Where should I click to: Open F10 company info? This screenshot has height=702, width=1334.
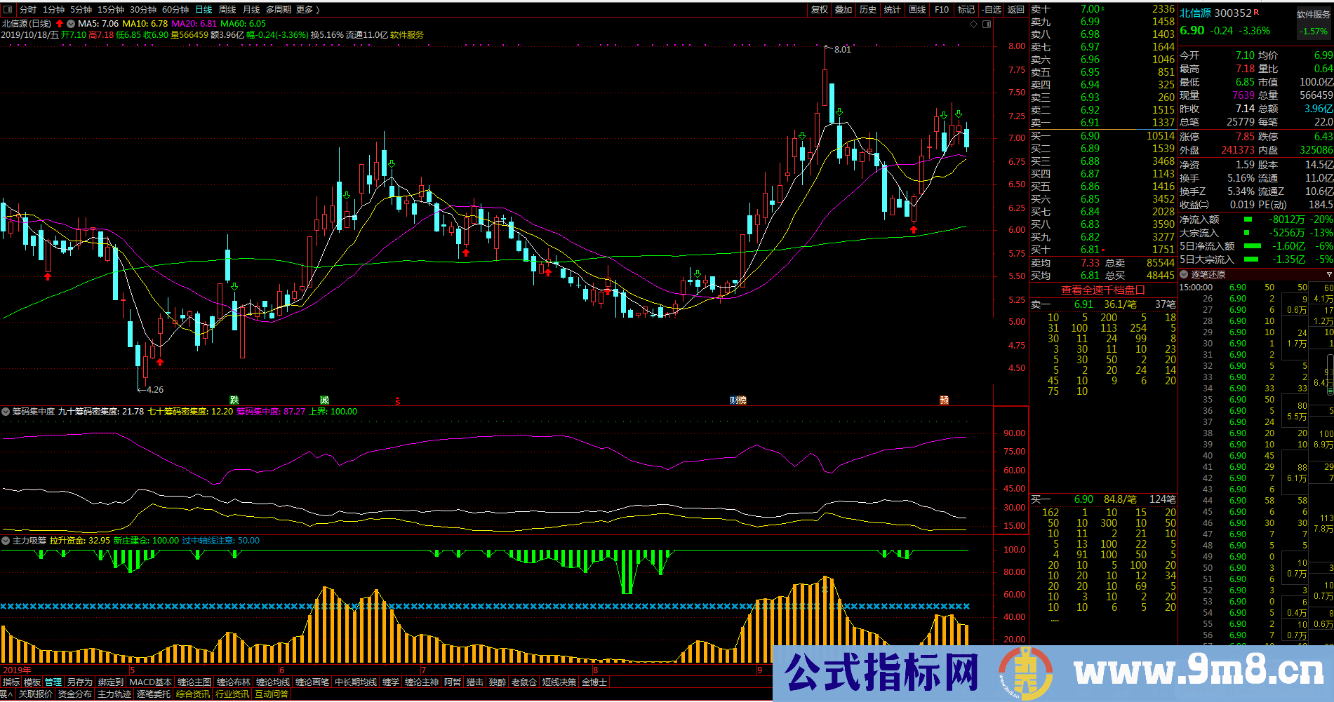pos(942,9)
